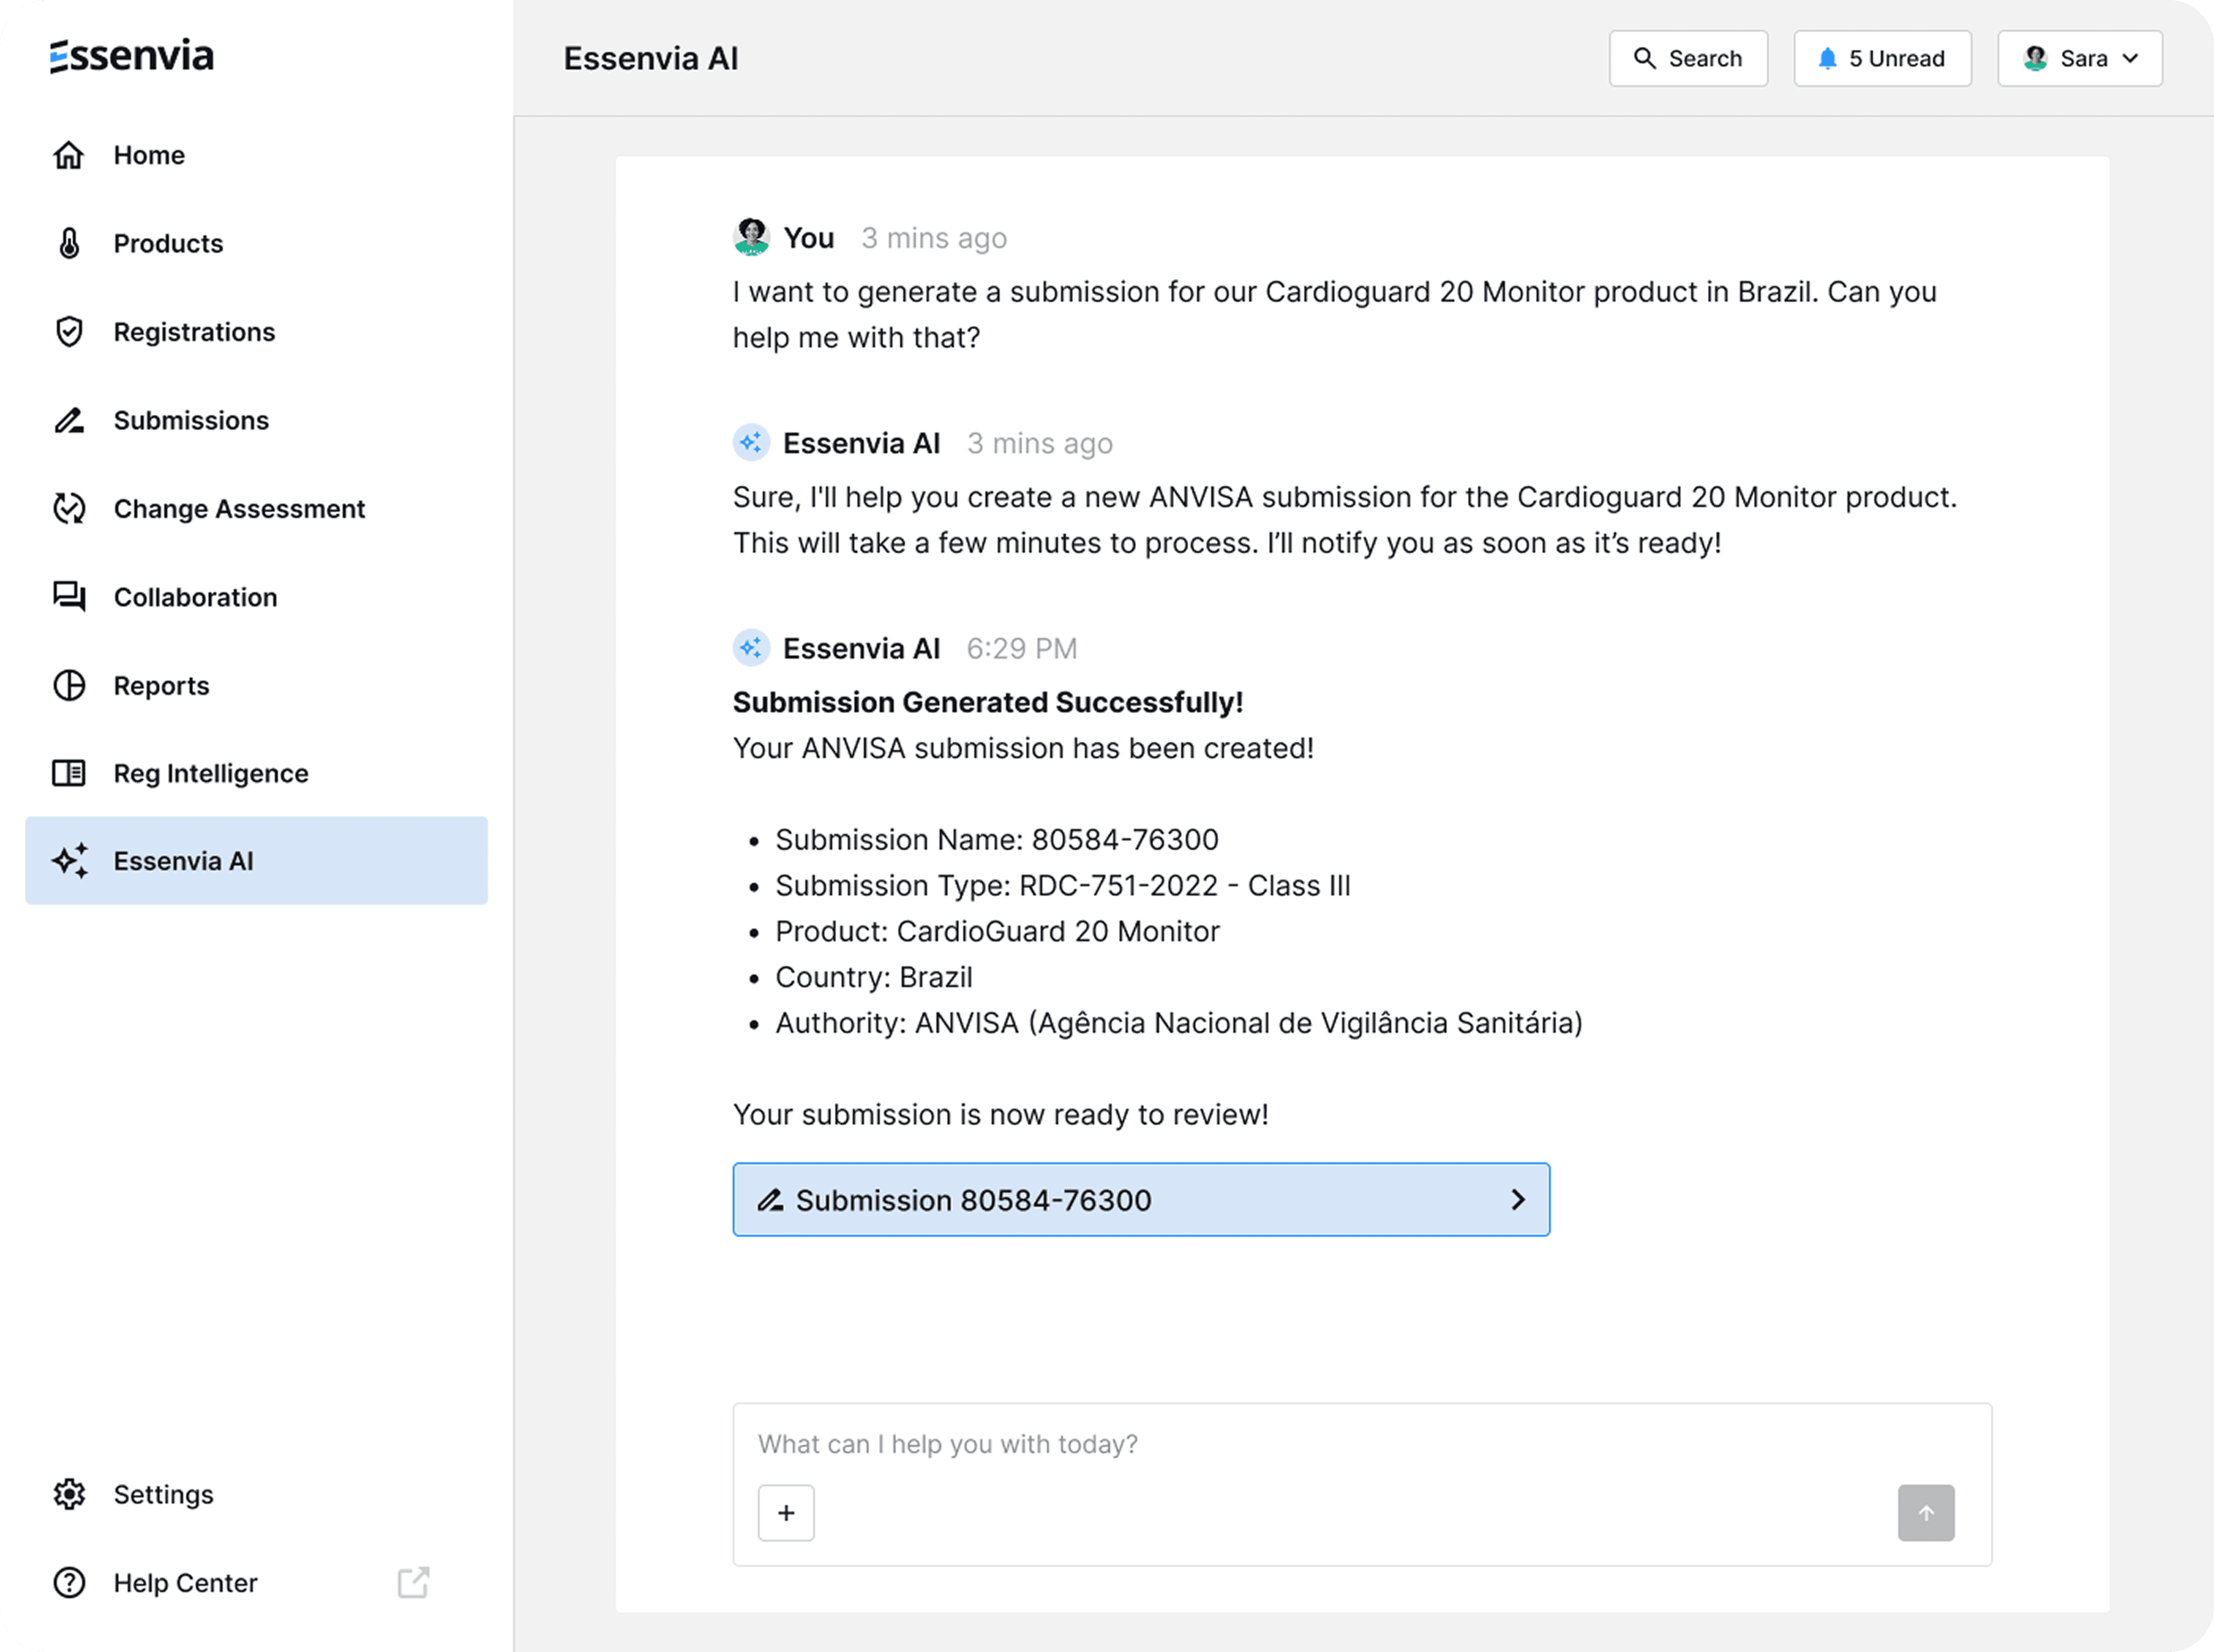This screenshot has height=1652, width=2214.
Task: Click the Home house icon
Action: [x=69, y=155]
